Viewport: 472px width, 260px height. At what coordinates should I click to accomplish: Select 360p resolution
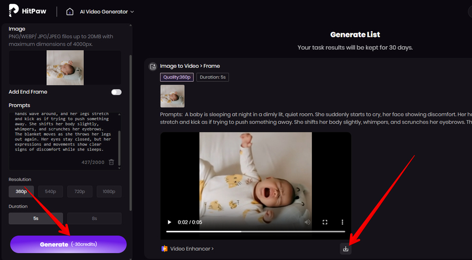click(21, 191)
